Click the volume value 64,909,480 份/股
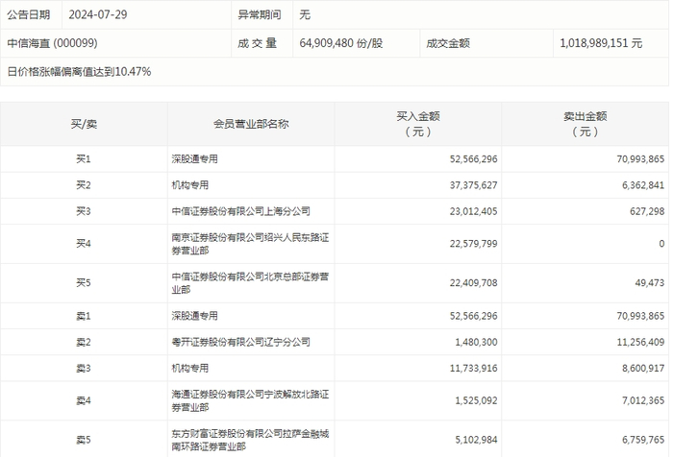 click(340, 43)
